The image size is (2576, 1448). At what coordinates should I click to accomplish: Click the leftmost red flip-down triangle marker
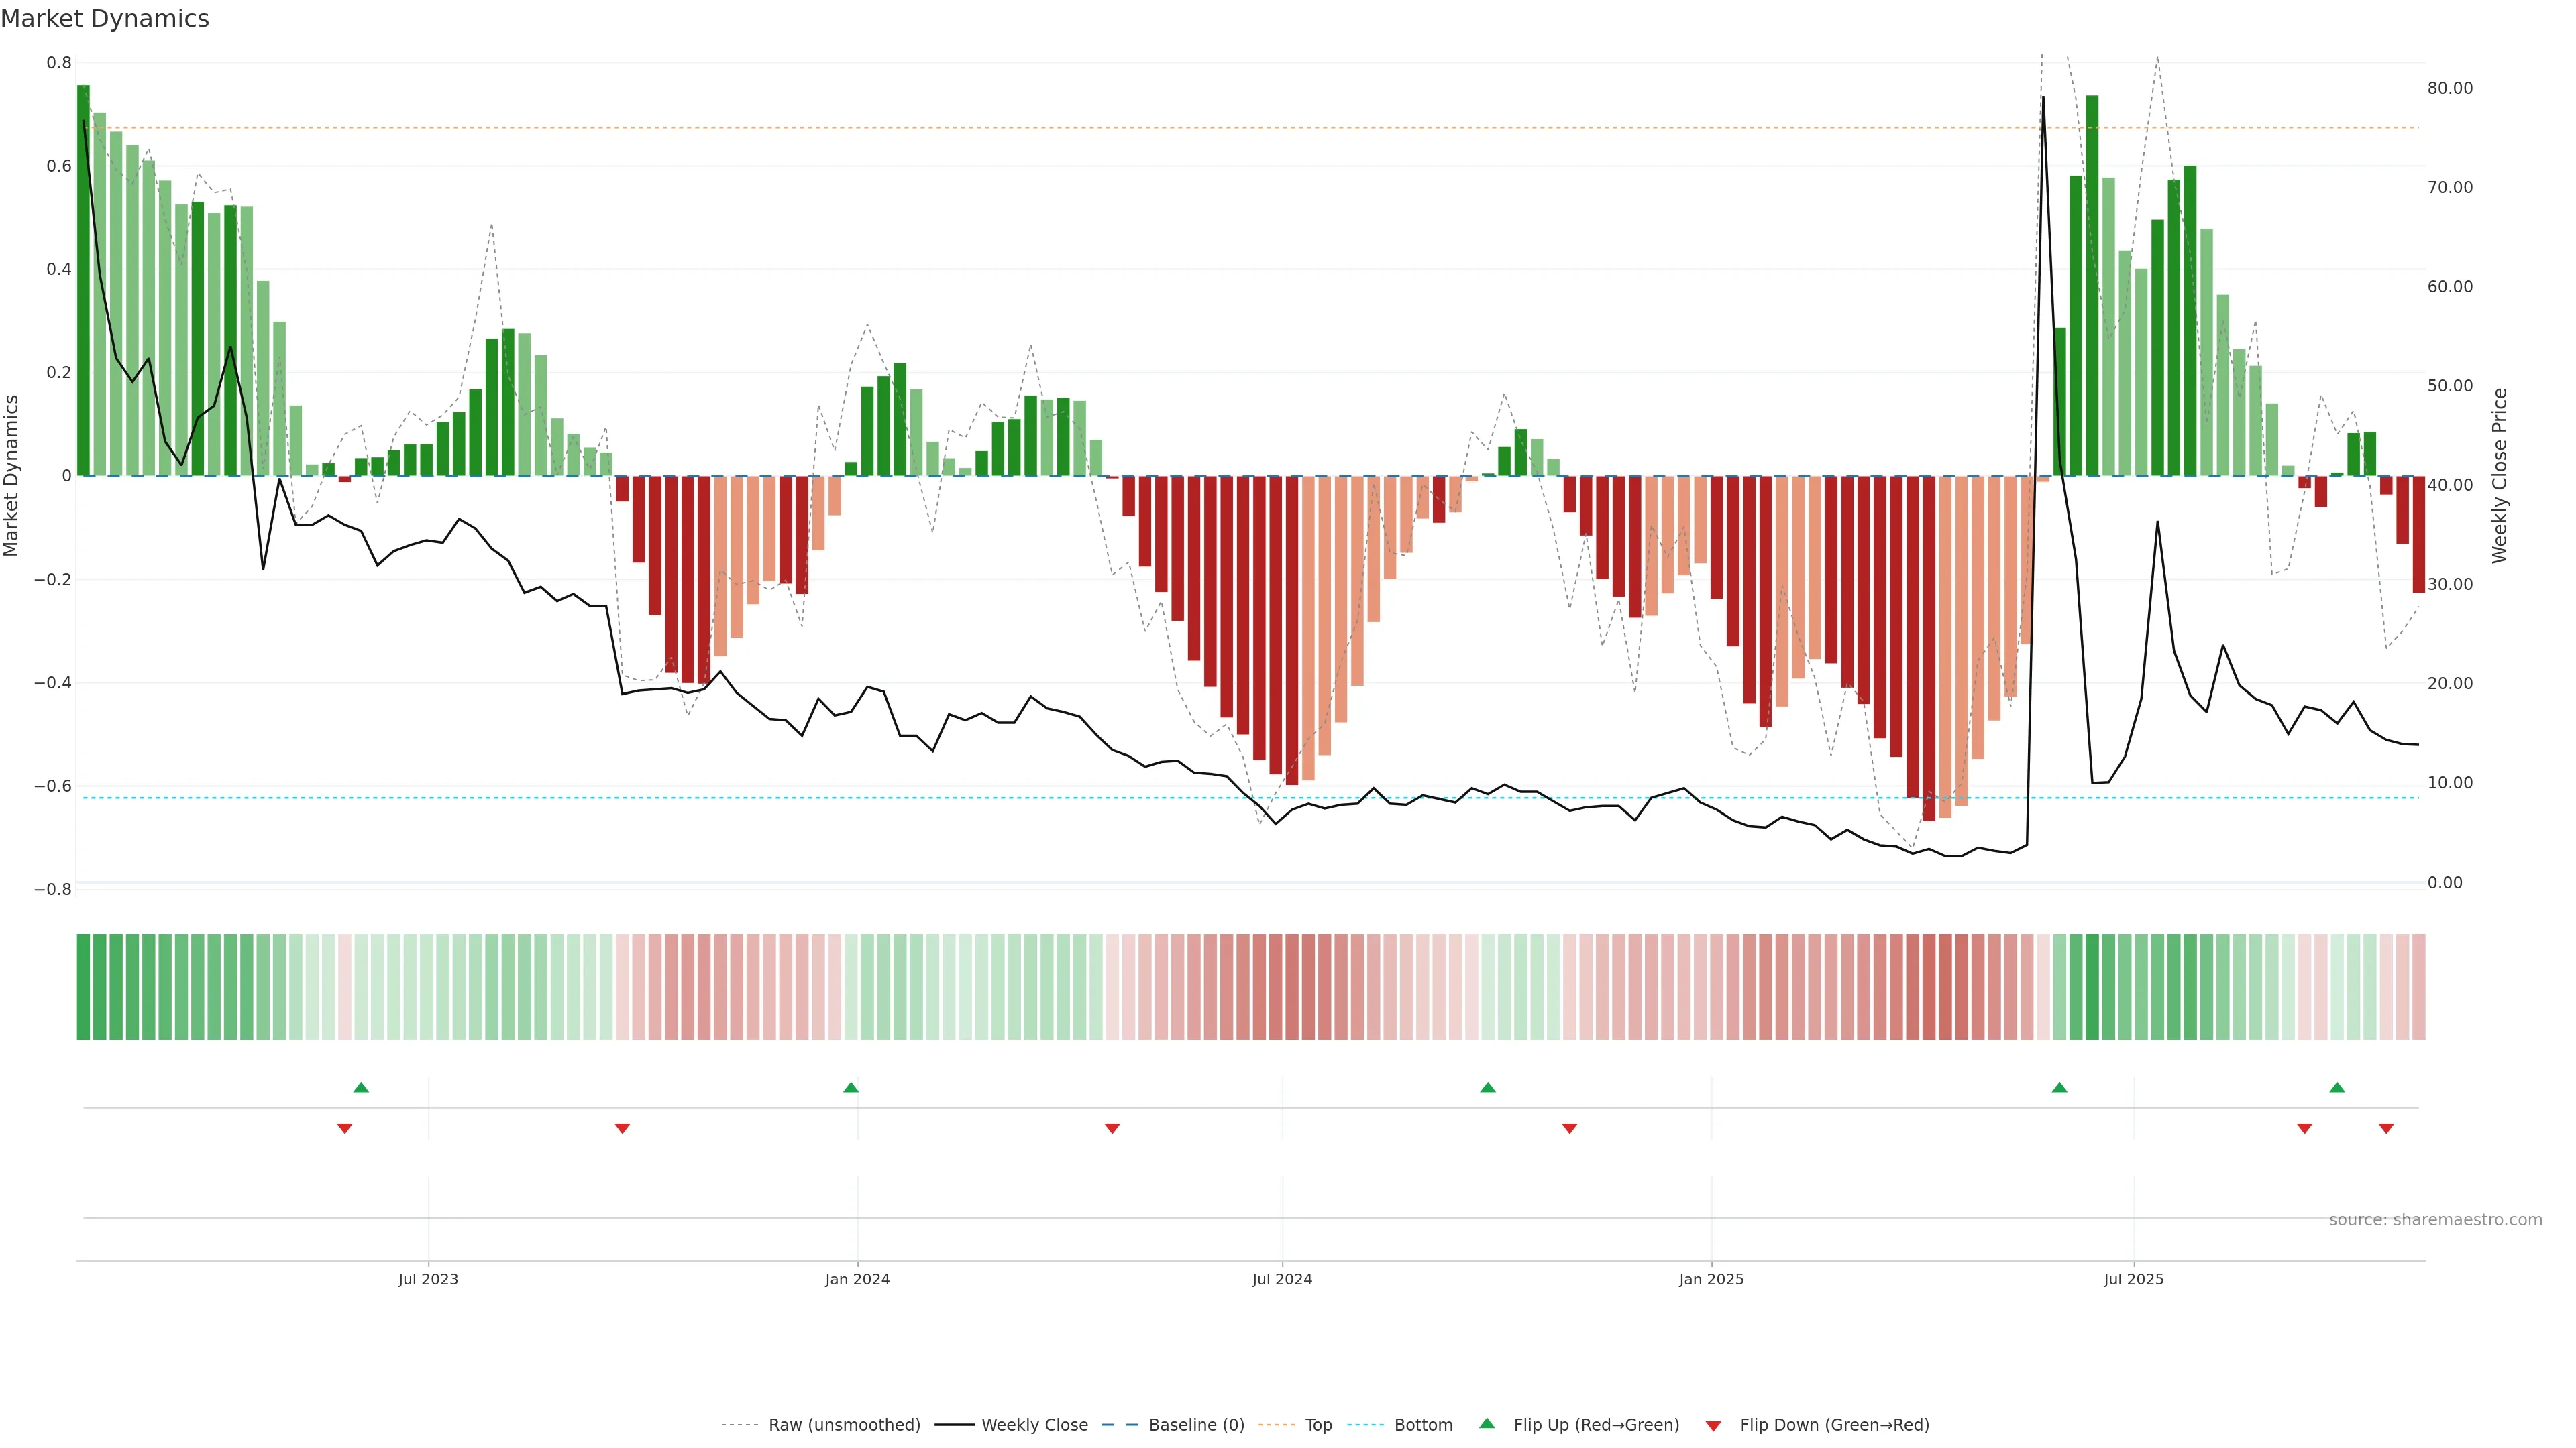(x=345, y=1128)
